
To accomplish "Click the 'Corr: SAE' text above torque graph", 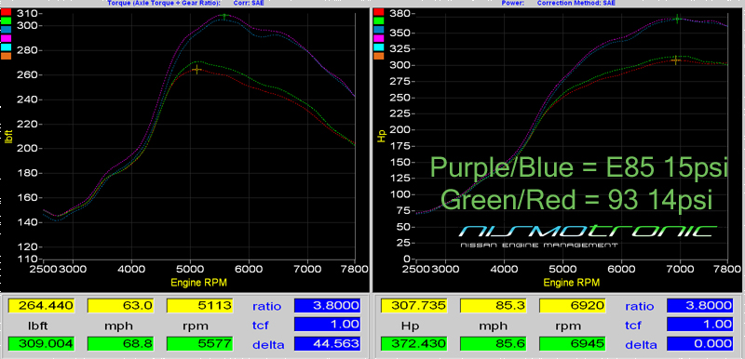I will [250, 3].
